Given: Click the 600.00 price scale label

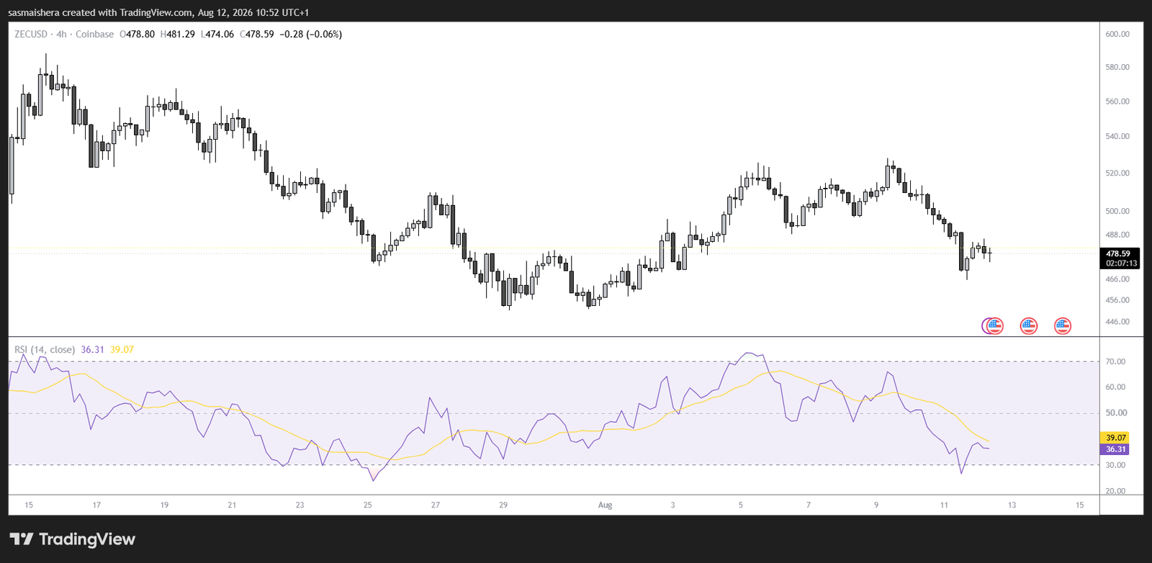Looking at the screenshot, I should coord(1117,34).
